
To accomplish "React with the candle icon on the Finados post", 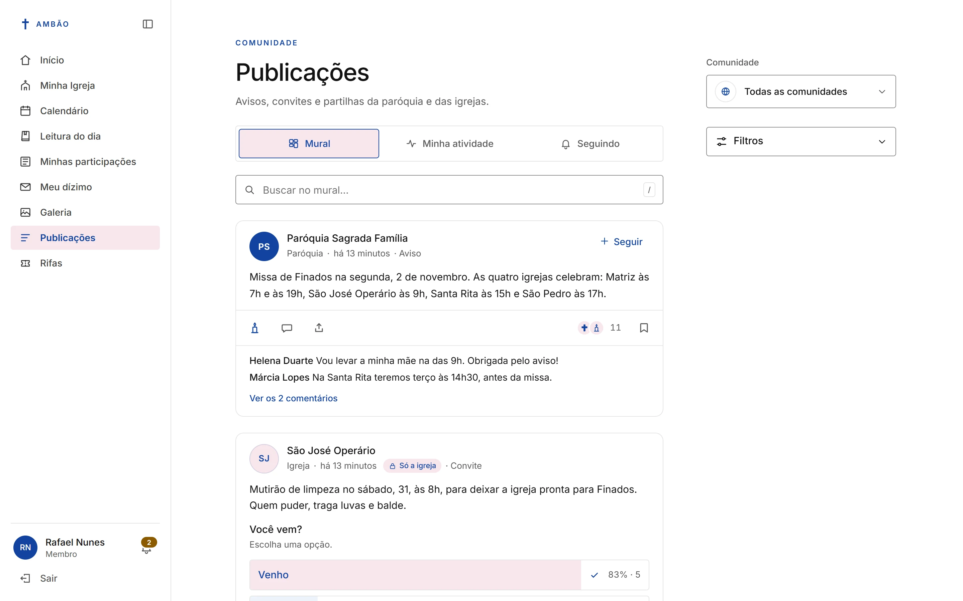I will pos(255,328).
